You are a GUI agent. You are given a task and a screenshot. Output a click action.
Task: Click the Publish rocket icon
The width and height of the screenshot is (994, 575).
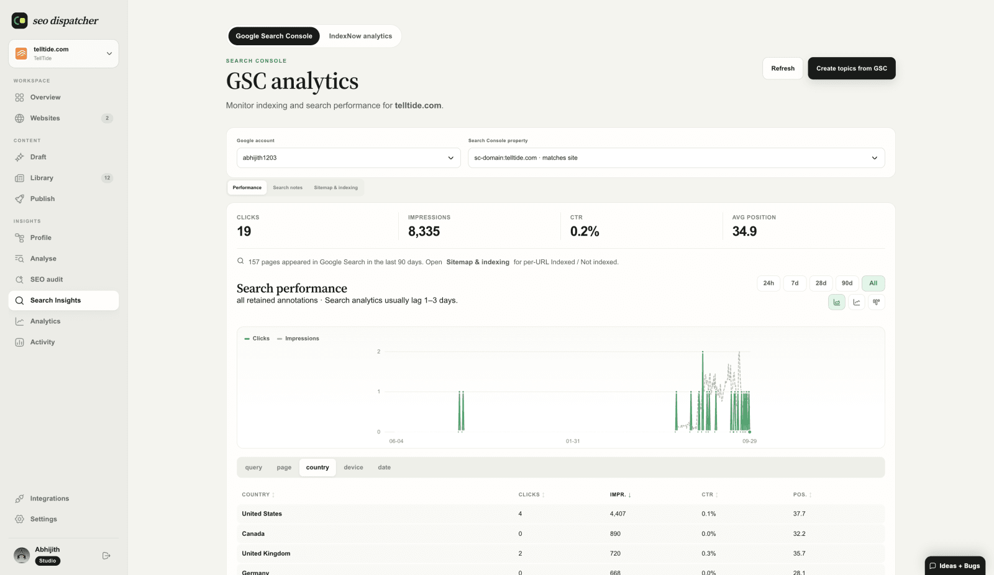point(19,199)
